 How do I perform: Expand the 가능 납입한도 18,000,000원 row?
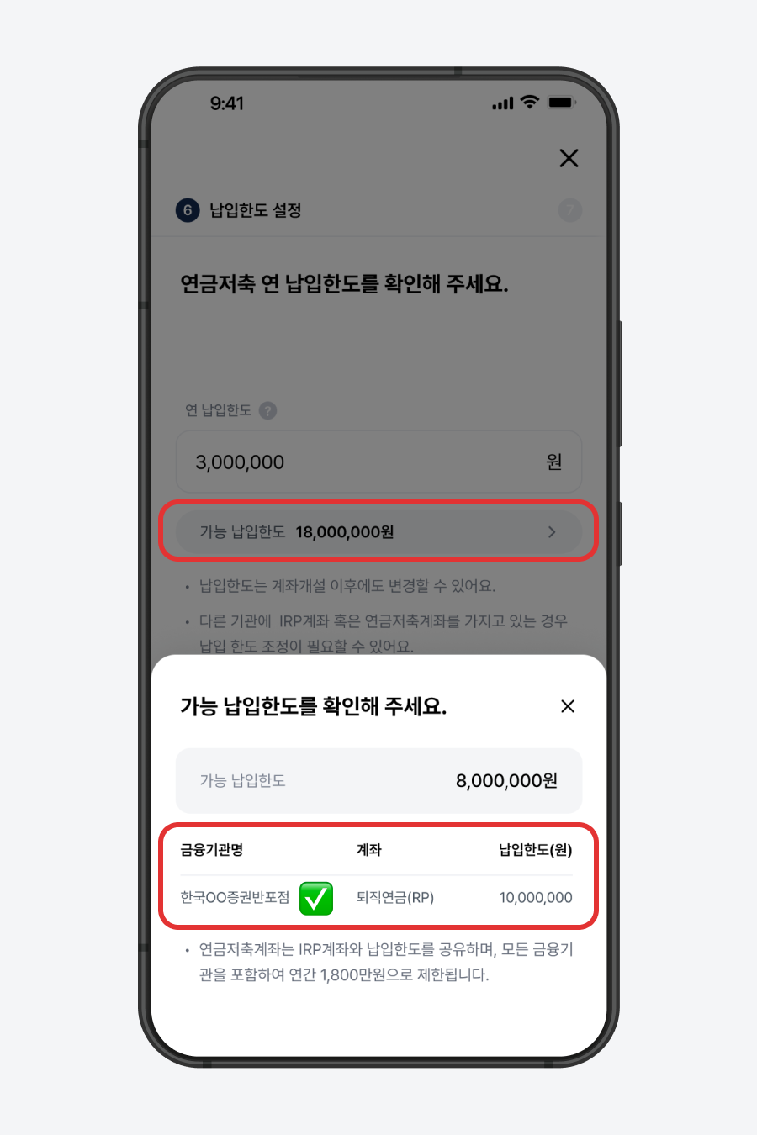click(x=378, y=531)
